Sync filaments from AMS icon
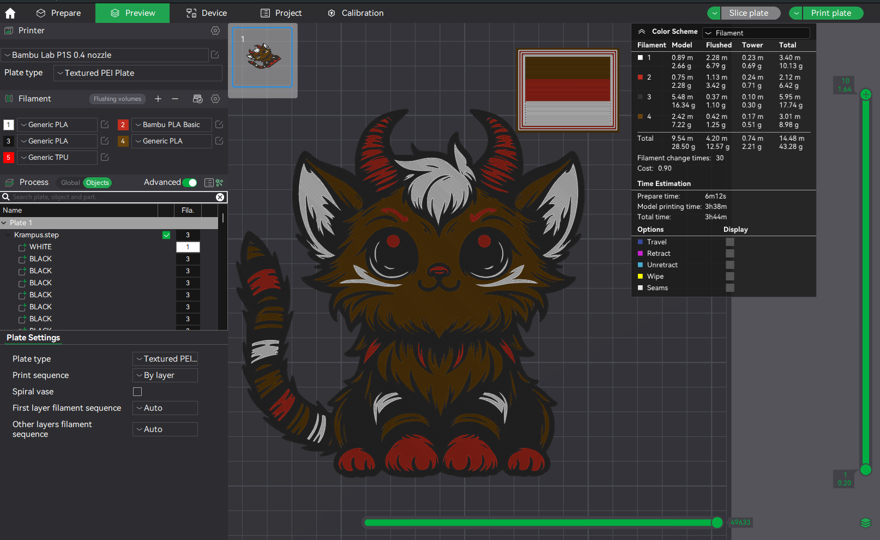 point(198,99)
